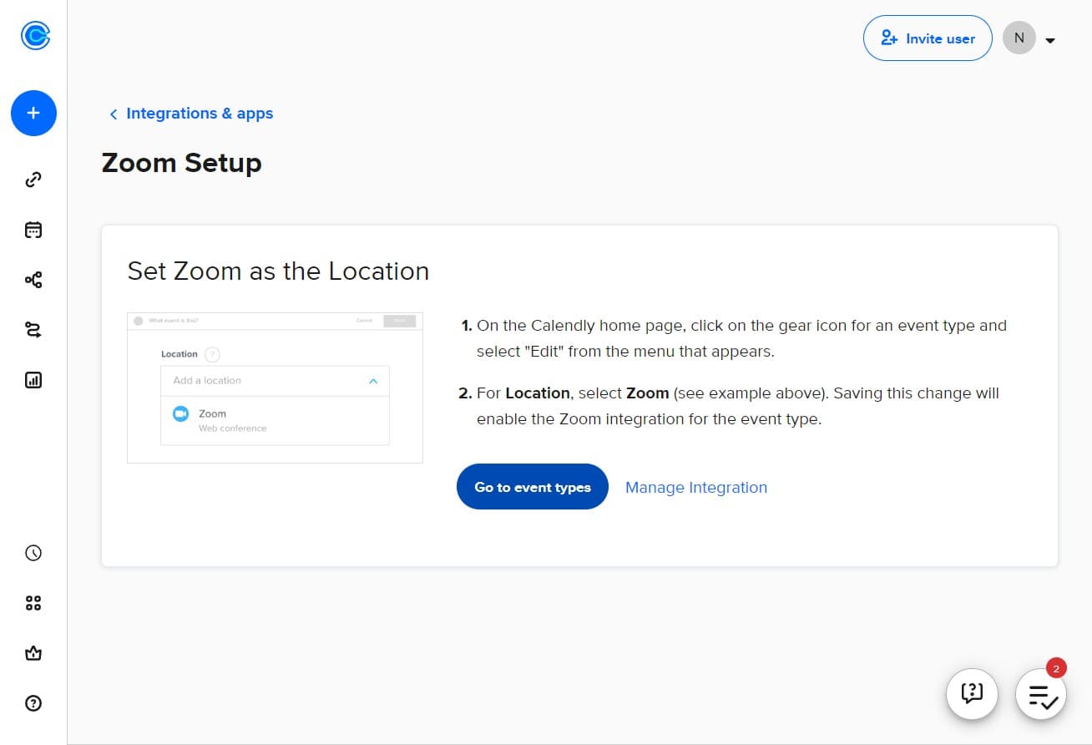Click the Invite user button
Viewport: 1092px width, 745px height.
tap(928, 38)
